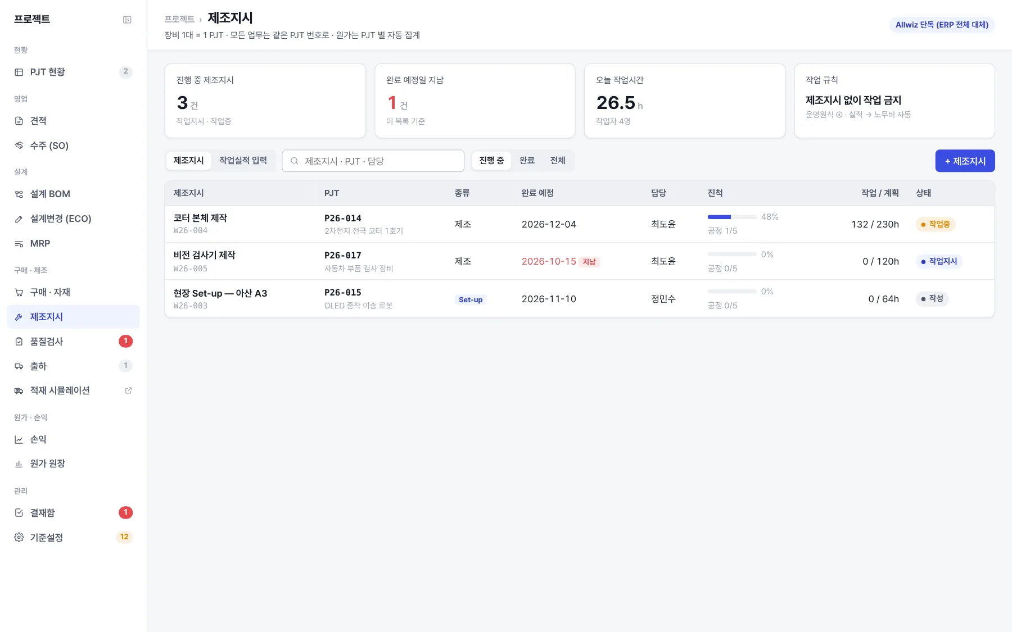
Task: Open the 완료 예정일 지남 summary card
Action: click(x=475, y=101)
